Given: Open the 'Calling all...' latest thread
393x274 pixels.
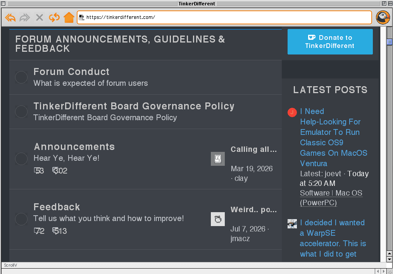Looking at the screenshot, I should [253, 149].
